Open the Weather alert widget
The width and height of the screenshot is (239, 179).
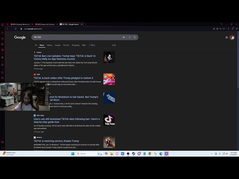pyautogui.click(x=9, y=153)
